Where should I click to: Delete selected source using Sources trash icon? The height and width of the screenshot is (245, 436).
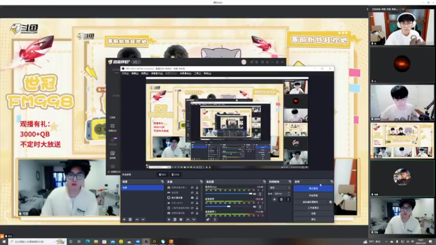pos(175,219)
